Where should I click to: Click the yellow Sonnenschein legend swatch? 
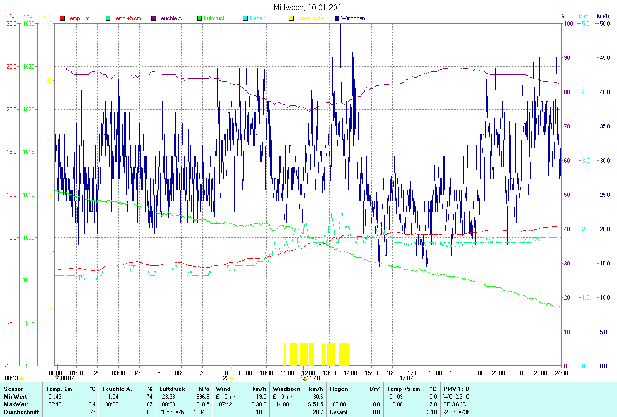291,18
